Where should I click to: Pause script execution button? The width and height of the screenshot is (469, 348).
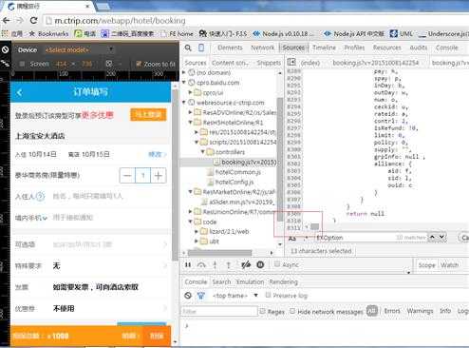pos(188,264)
